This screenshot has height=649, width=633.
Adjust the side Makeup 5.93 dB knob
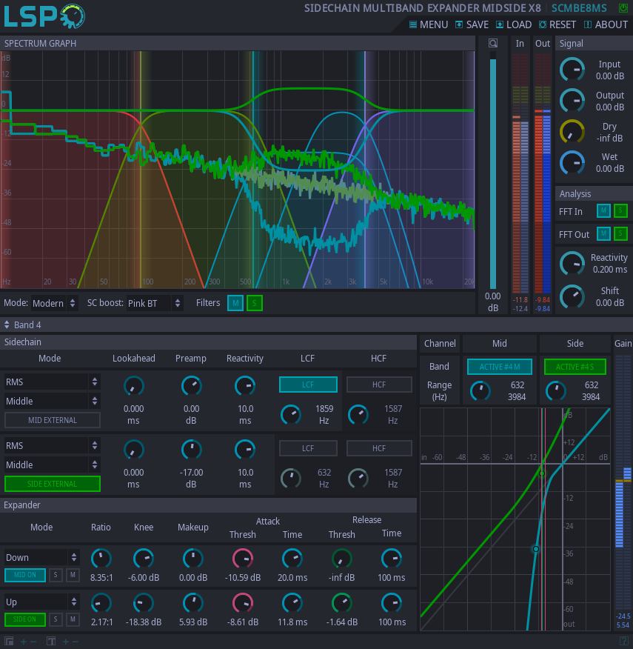192,604
